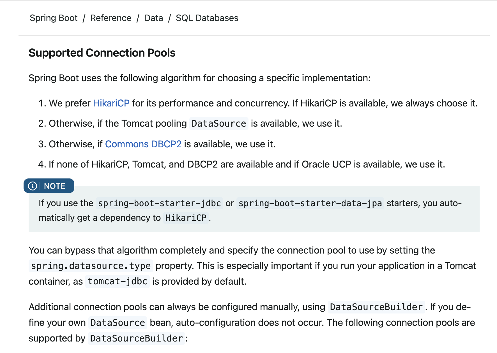This screenshot has height=353, width=497.
Task: Navigate to the Data breadcrumb
Action: [x=153, y=18]
